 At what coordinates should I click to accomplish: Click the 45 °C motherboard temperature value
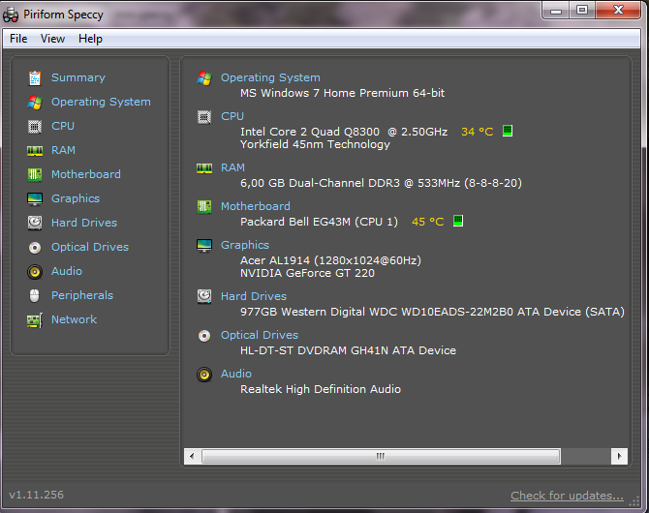coord(427,222)
